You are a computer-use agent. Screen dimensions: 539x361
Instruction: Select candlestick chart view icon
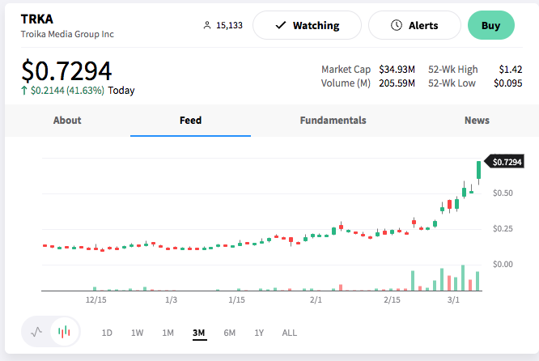coord(64,332)
